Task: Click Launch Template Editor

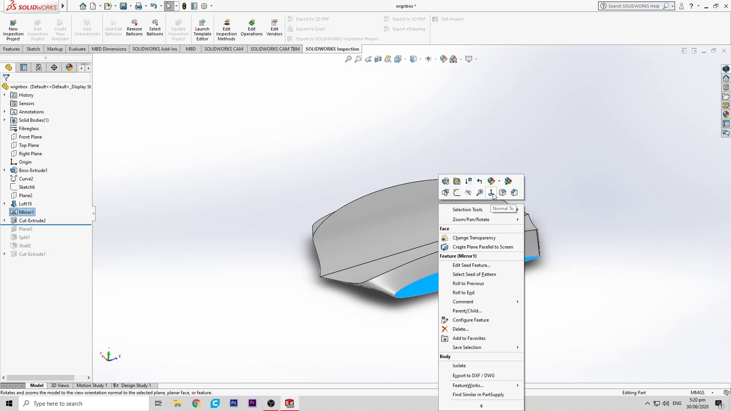Action: pyautogui.click(x=202, y=30)
